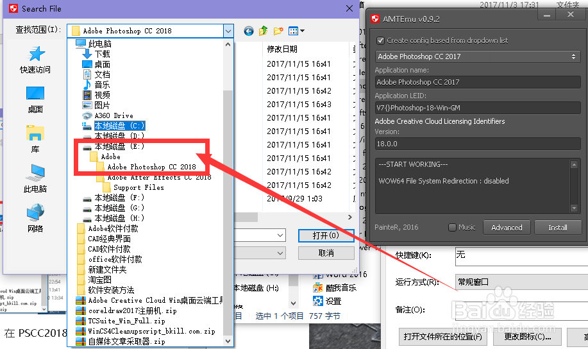Click 更改图标(C)... button
The image size is (588, 349).
pos(527,337)
